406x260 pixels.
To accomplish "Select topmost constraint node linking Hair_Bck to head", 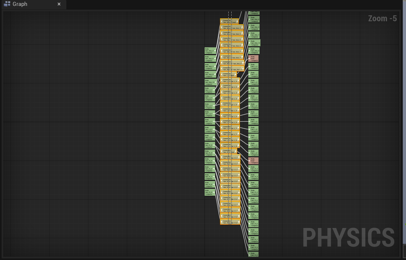I will [x=229, y=21].
